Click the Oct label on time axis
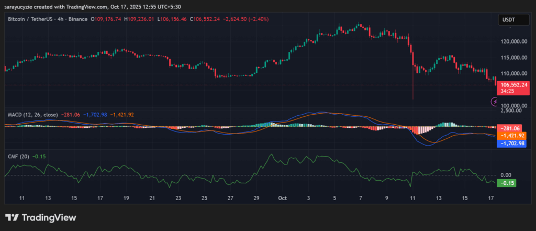Screen dimensions: 536x231 [x=283, y=198]
